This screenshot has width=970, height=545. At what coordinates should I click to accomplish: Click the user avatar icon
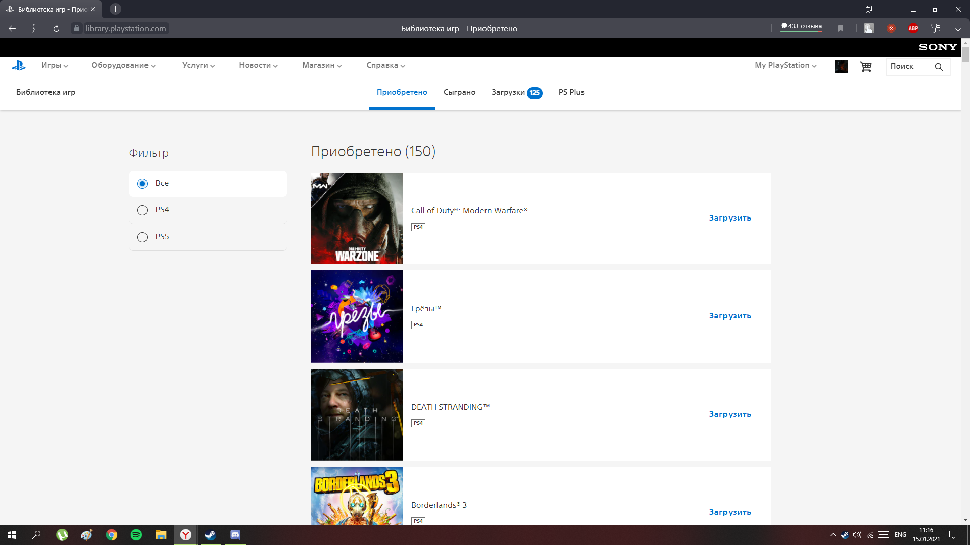tap(842, 67)
